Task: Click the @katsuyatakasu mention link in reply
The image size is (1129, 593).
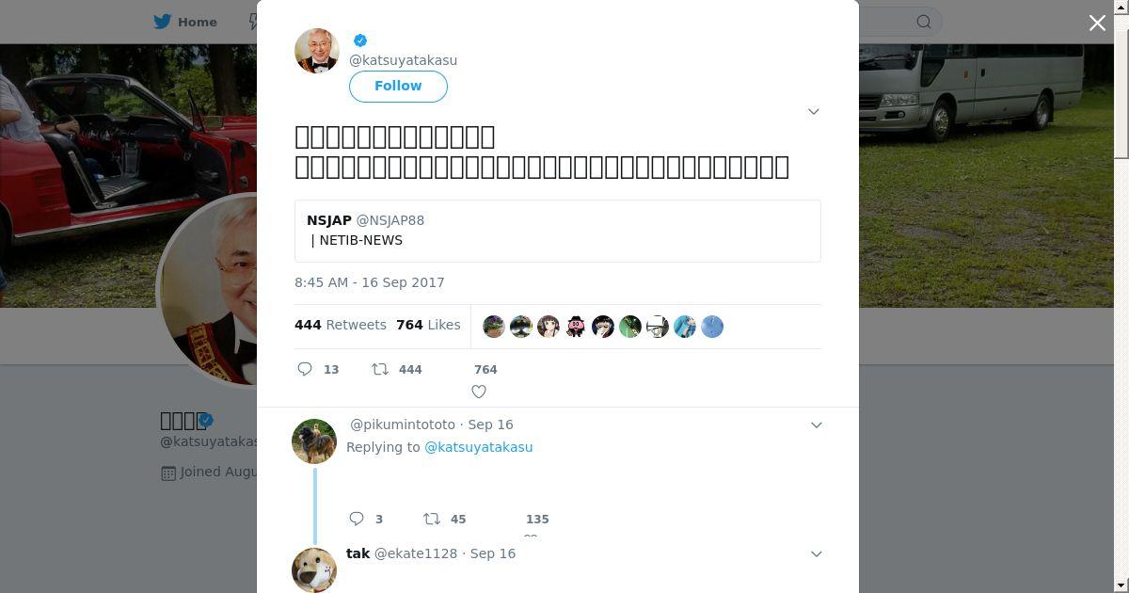Action: coord(478,447)
